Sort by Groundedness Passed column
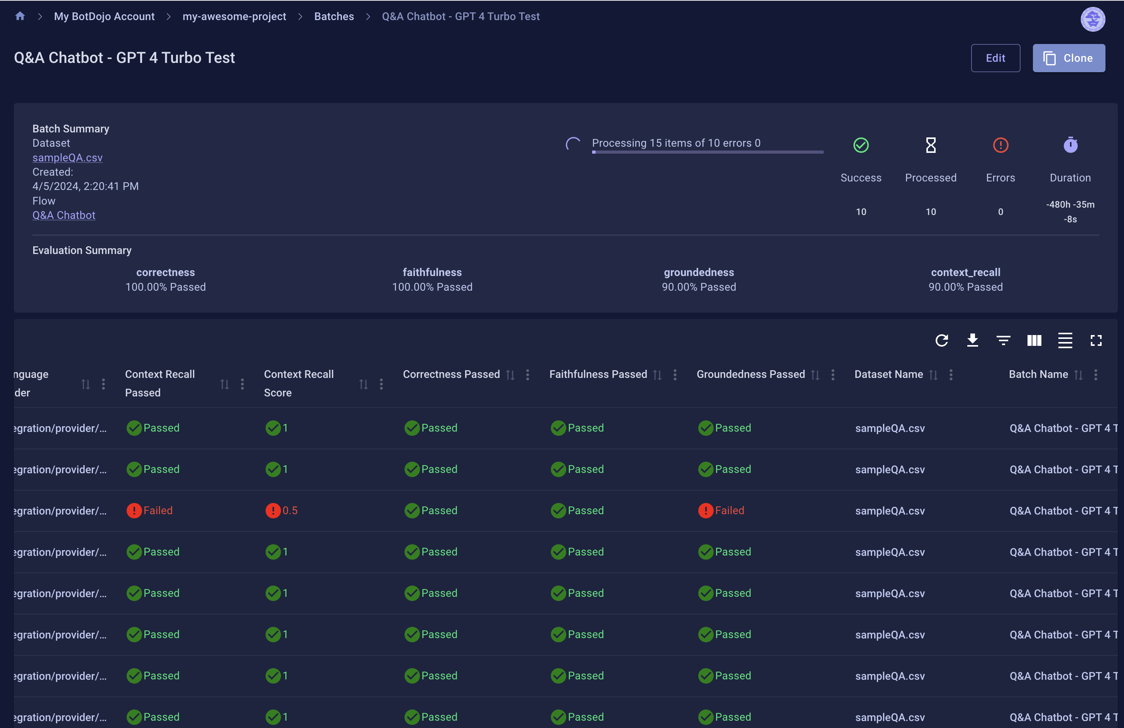Image resolution: width=1124 pixels, height=728 pixels. click(815, 375)
